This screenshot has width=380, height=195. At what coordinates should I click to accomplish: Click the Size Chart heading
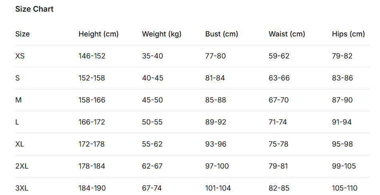(34, 9)
